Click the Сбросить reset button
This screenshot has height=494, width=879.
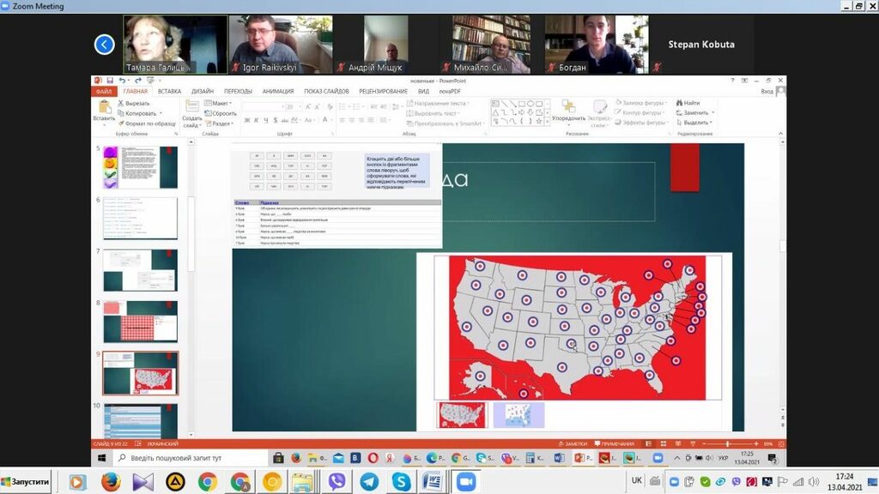click(x=221, y=113)
